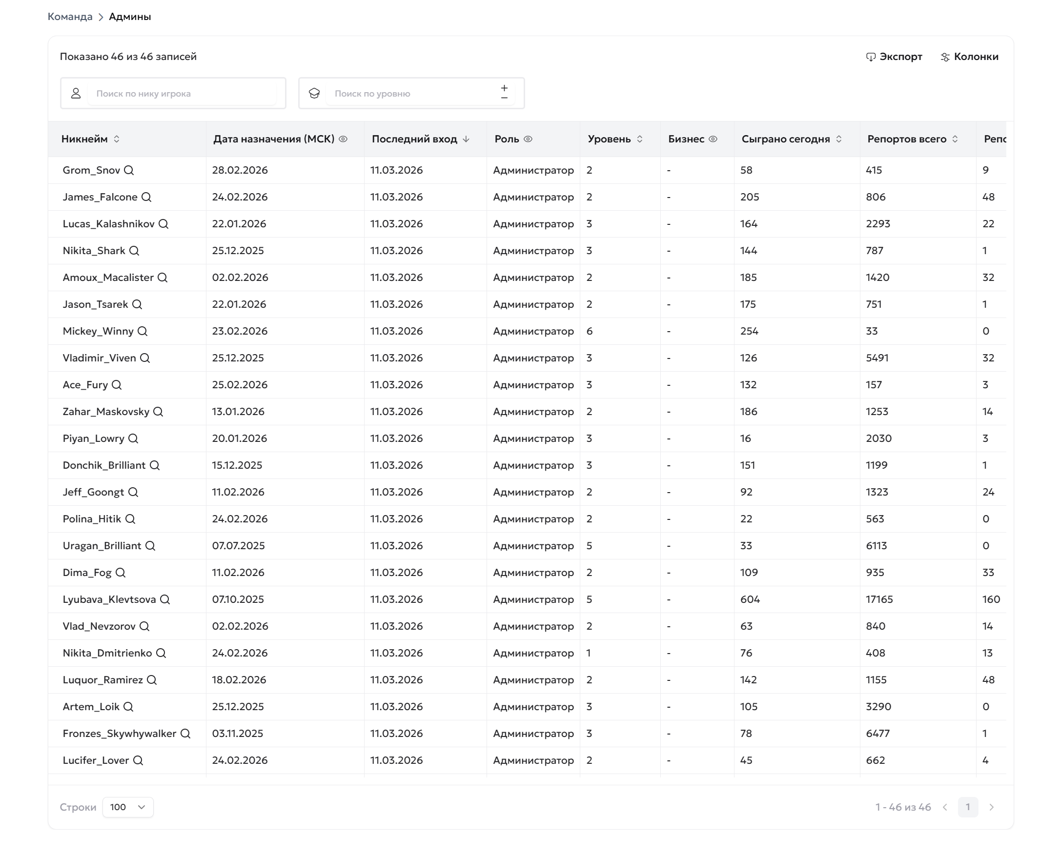Click the player nickname search field
Screen dimensions: 1060x855
(x=182, y=94)
